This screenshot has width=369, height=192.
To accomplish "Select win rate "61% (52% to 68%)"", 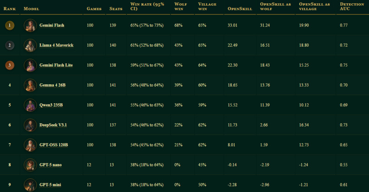I will (x=147, y=45).
